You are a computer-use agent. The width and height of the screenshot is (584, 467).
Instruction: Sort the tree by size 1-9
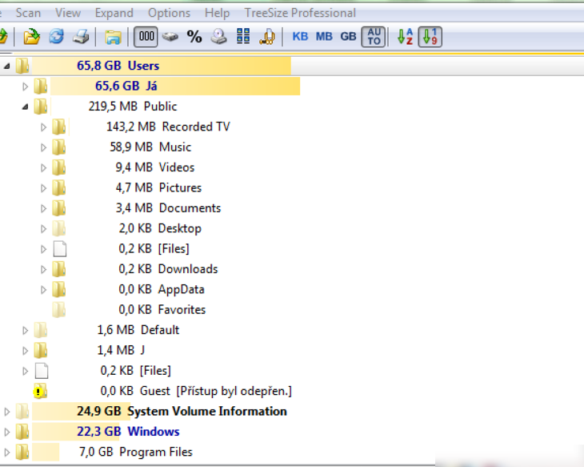click(430, 37)
